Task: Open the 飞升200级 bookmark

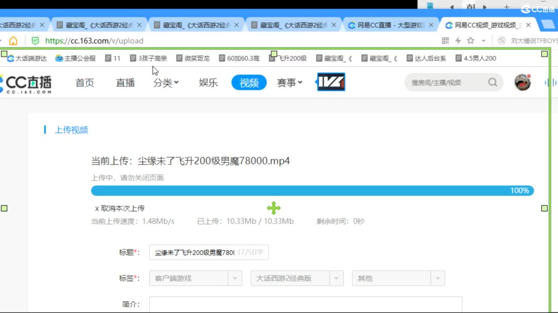Action: click(x=288, y=58)
